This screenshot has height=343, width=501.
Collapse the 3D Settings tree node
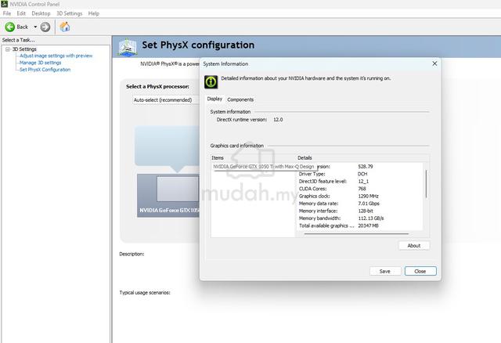click(8, 49)
